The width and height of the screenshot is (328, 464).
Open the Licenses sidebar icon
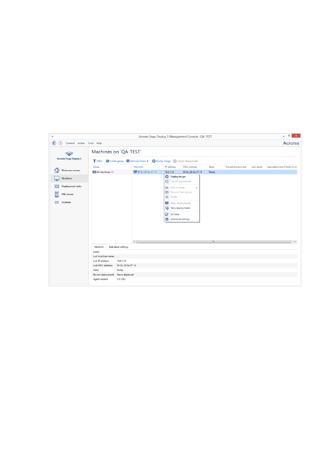pos(57,202)
